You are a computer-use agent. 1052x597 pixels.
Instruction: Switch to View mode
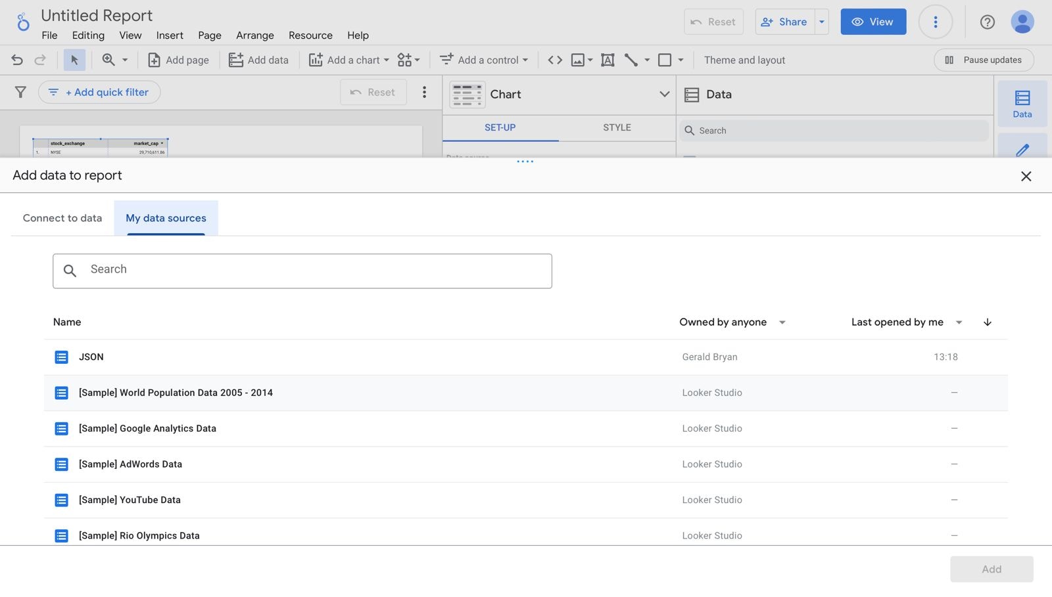(x=873, y=22)
